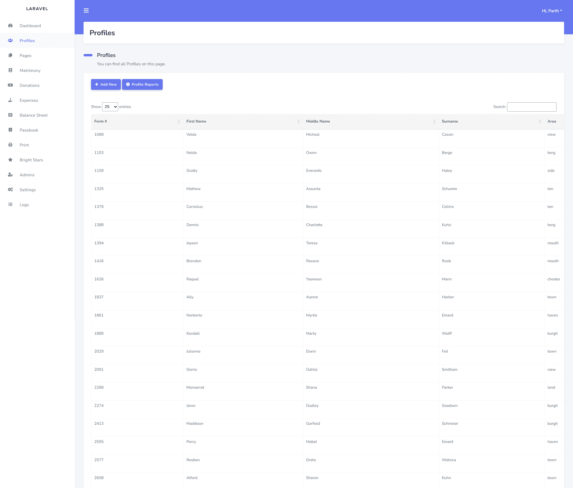The image size is (573, 488).
Task: Open the Show entries count dropdown
Action: [110, 107]
